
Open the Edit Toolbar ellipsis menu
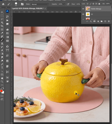tap(2, 85)
